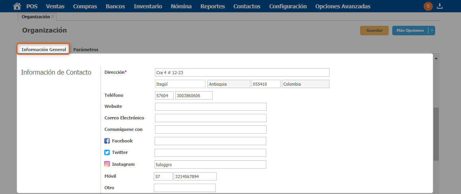
Task: Open the Opciones Avanzadas menu
Action: click(x=343, y=6)
